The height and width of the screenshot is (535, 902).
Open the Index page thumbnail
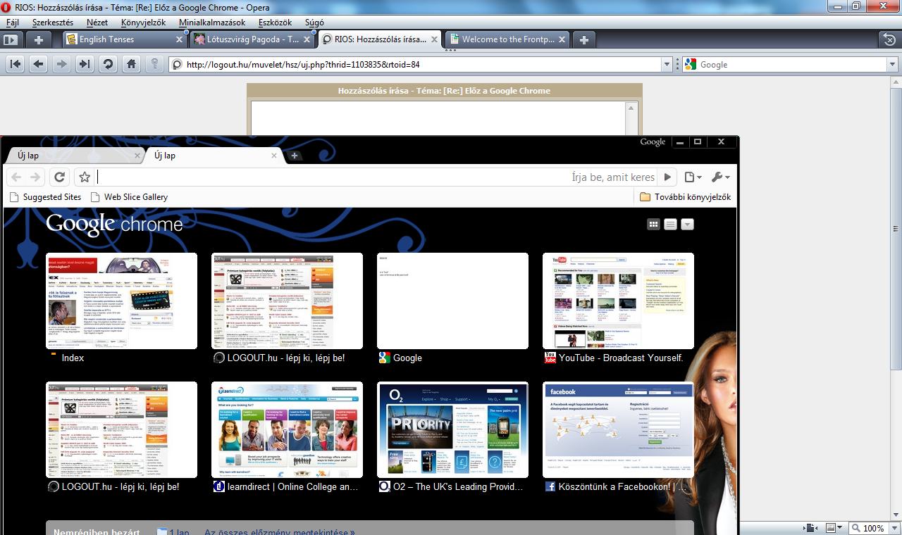[x=121, y=301]
